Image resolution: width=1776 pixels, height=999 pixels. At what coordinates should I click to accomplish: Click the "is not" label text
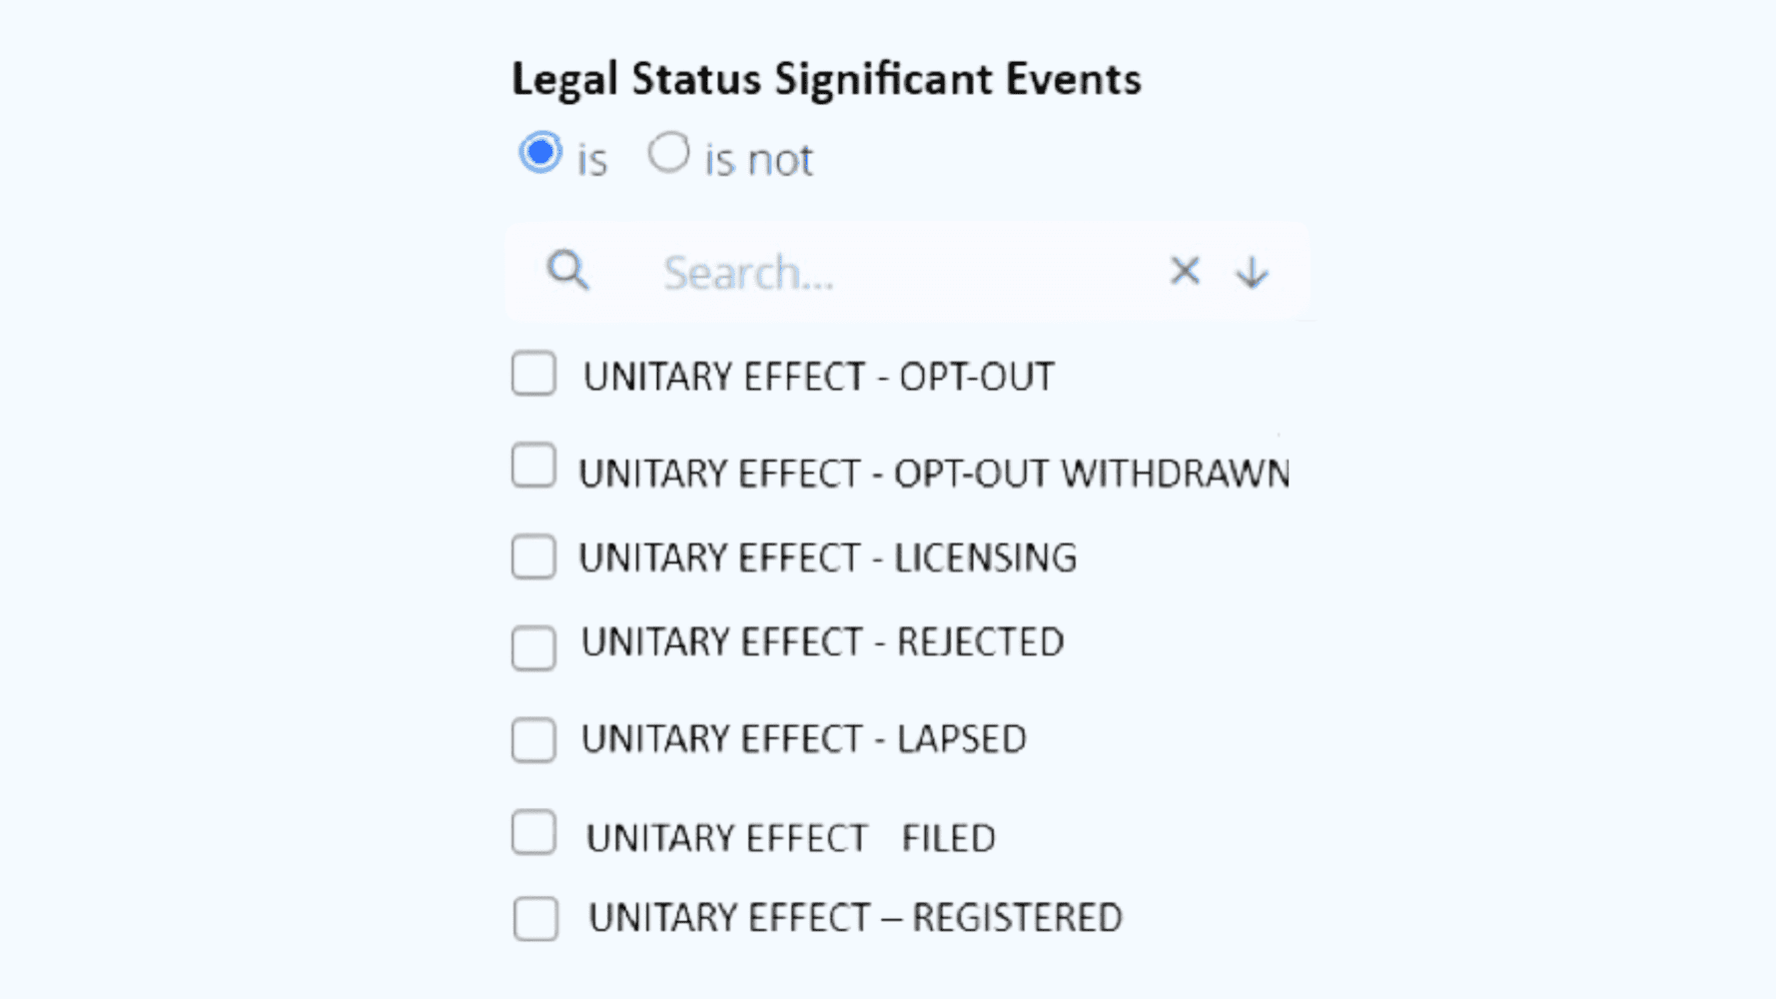tap(758, 160)
